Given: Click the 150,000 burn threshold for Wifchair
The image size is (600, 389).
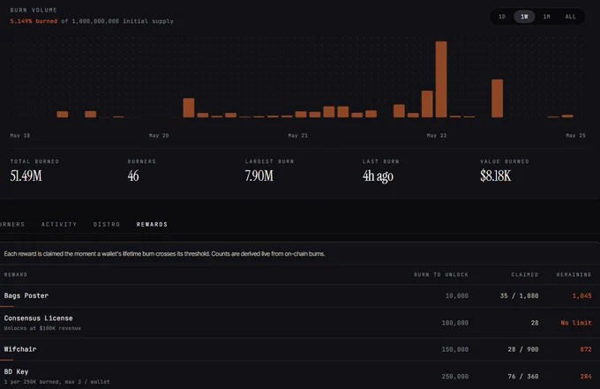Looking at the screenshot, I should pos(455,349).
